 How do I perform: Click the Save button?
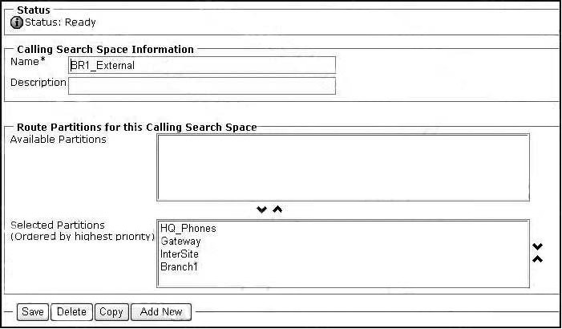(33, 312)
